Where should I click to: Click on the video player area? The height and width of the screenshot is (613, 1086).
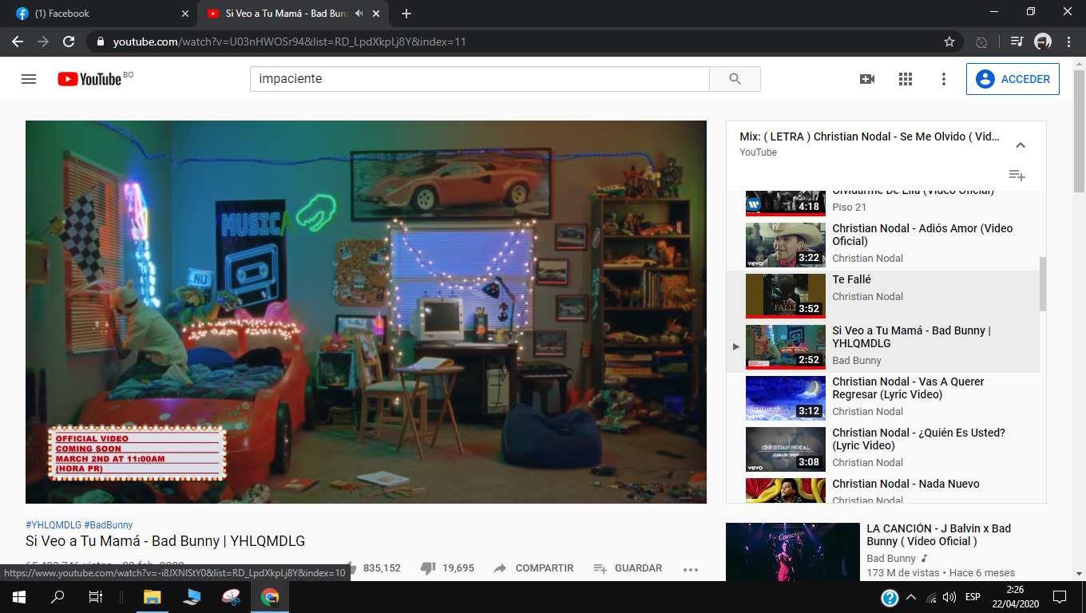tap(366, 312)
